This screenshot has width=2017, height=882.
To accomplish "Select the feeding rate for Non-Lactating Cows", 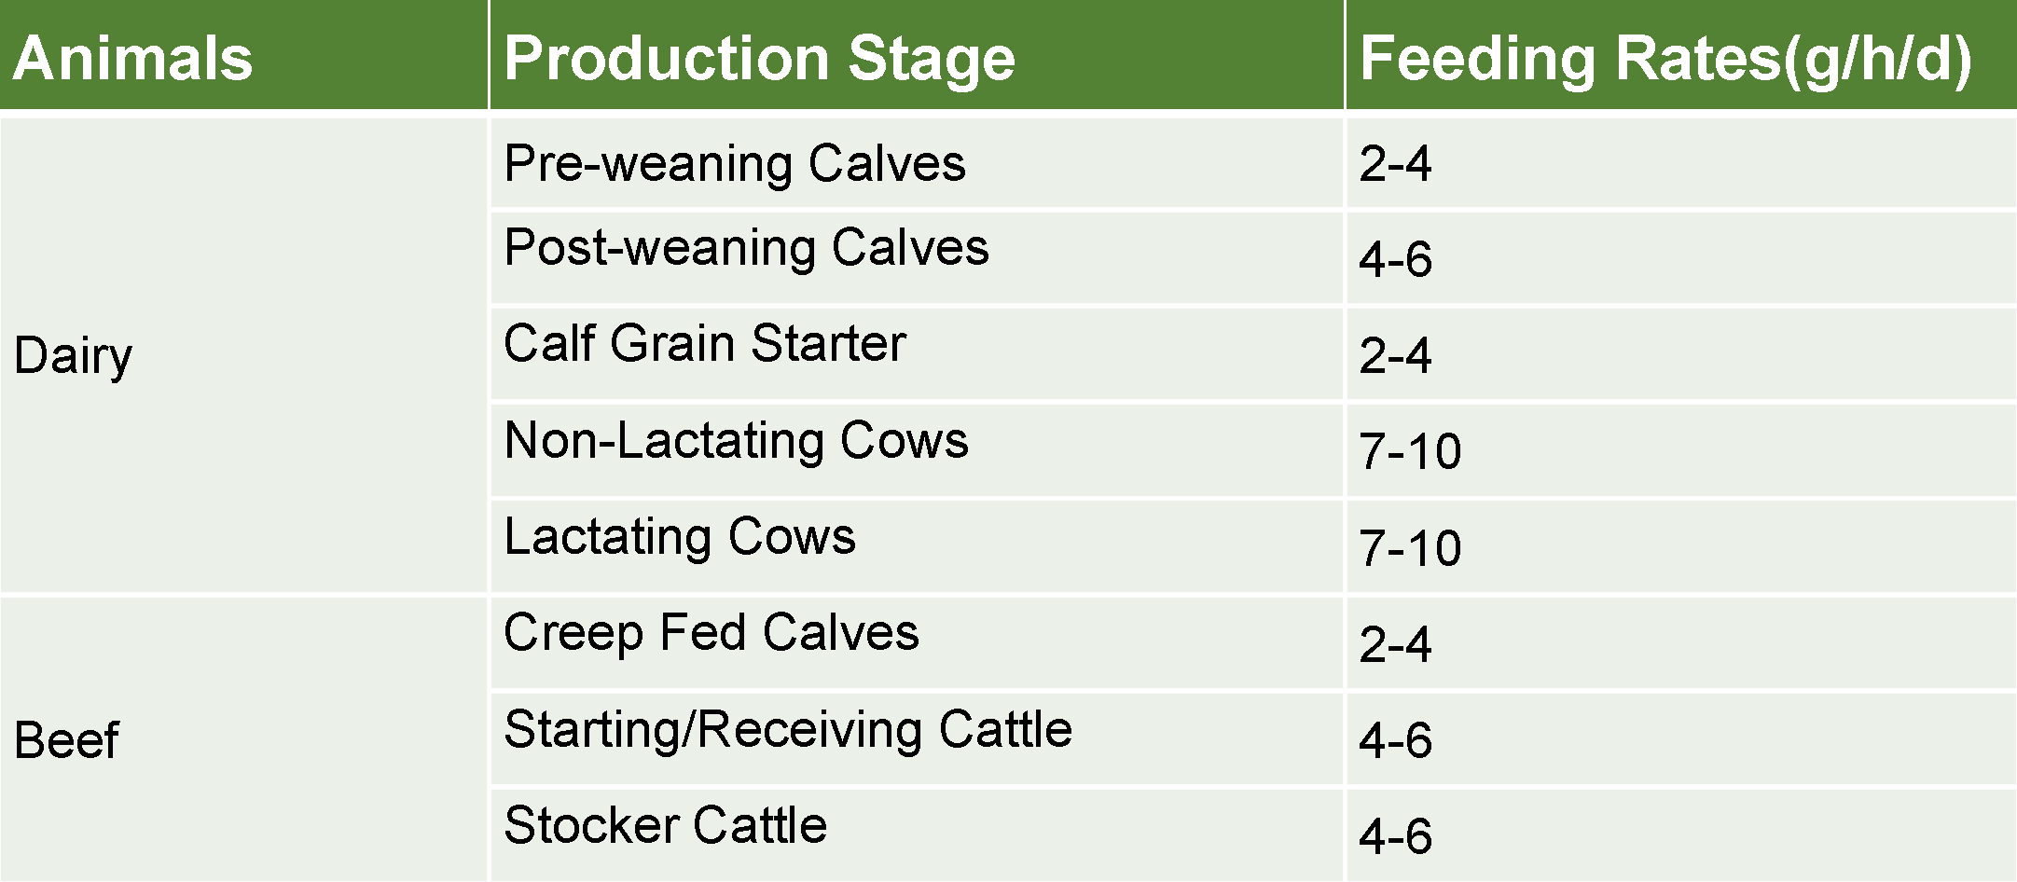I will 1681,450.
